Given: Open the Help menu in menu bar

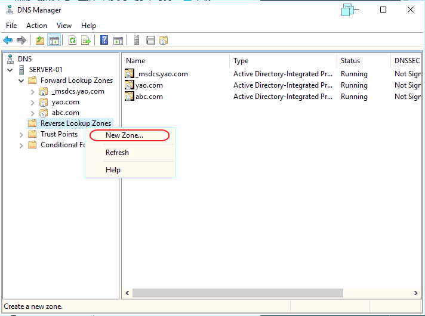Looking at the screenshot, I should pyautogui.click(x=88, y=26).
